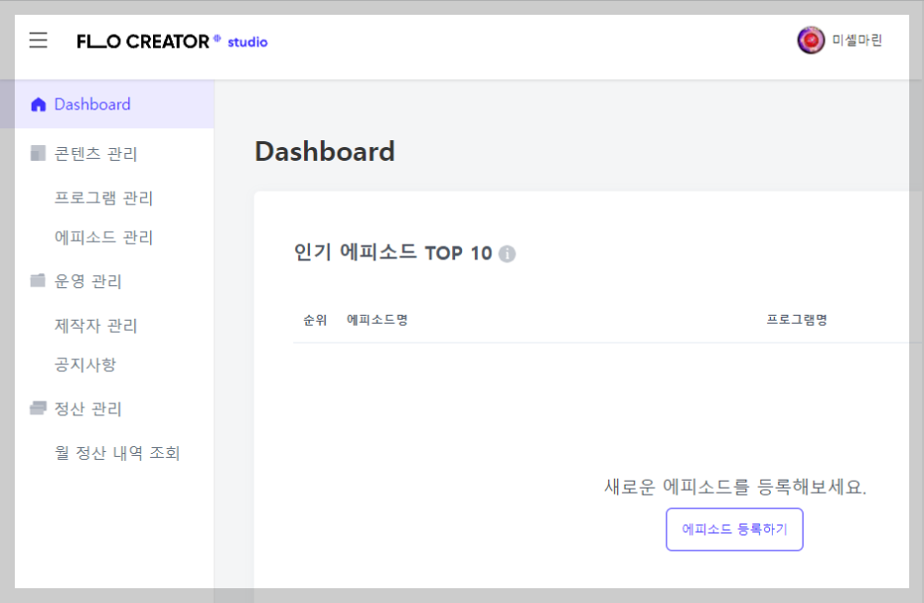The height and width of the screenshot is (603, 924).
Task: Click the 정산 관리 cards icon
Action: tap(38, 408)
